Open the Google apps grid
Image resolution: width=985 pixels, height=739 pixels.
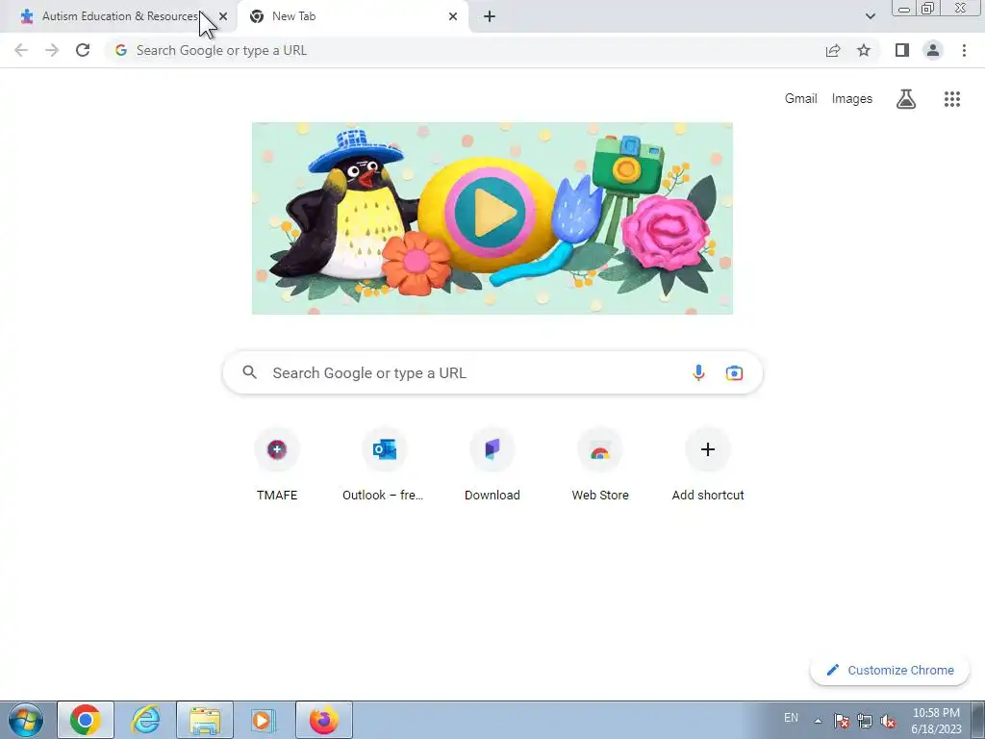pyautogui.click(x=951, y=99)
